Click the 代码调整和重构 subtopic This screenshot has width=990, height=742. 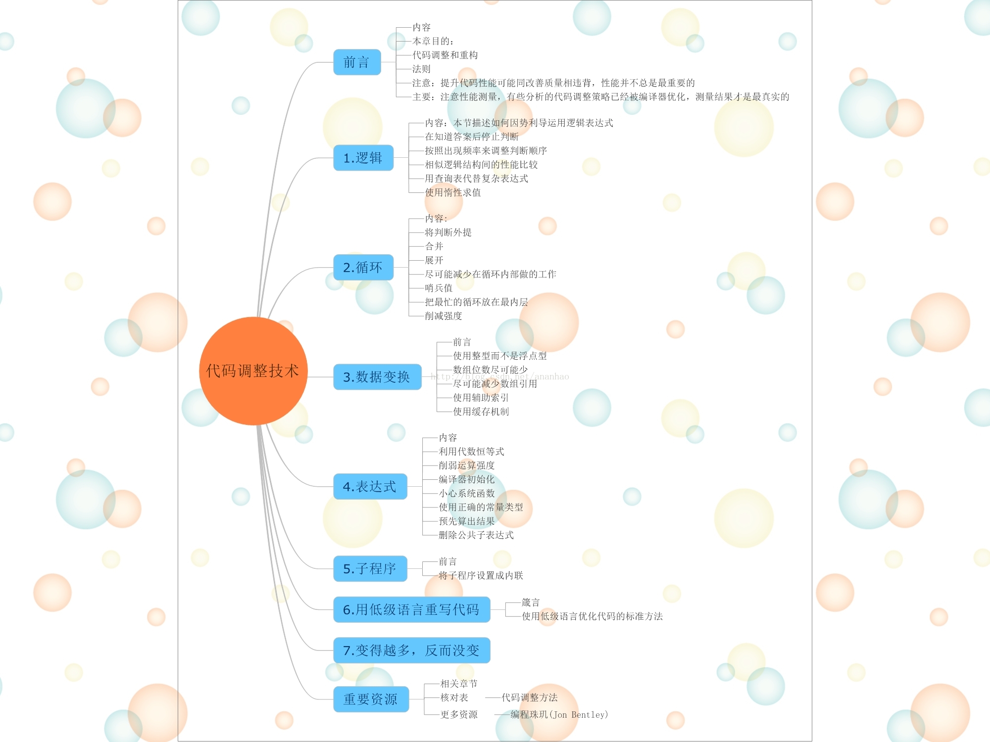point(445,55)
